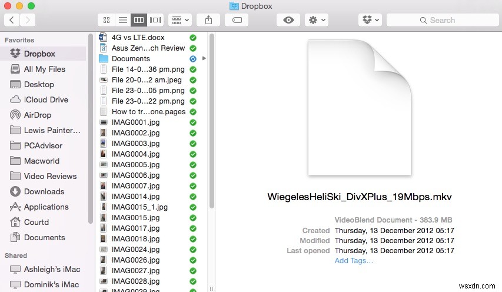This screenshot has width=502, height=292.
Task: Select File 23-0...05 pm.png
Action: tap(148, 90)
